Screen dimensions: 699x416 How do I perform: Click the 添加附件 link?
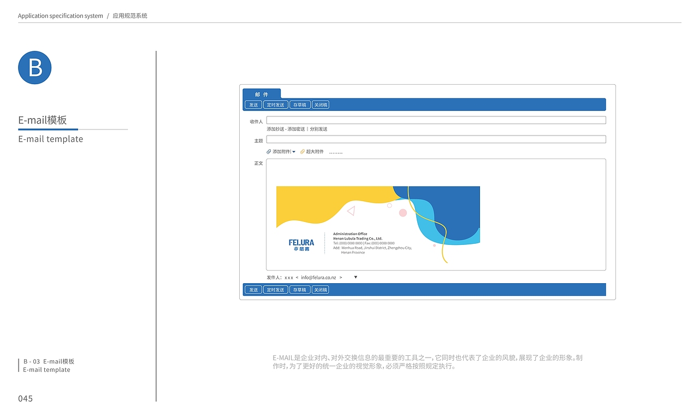pyautogui.click(x=281, y=151)
